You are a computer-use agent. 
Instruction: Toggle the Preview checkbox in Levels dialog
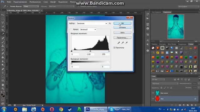click(114, 48)
